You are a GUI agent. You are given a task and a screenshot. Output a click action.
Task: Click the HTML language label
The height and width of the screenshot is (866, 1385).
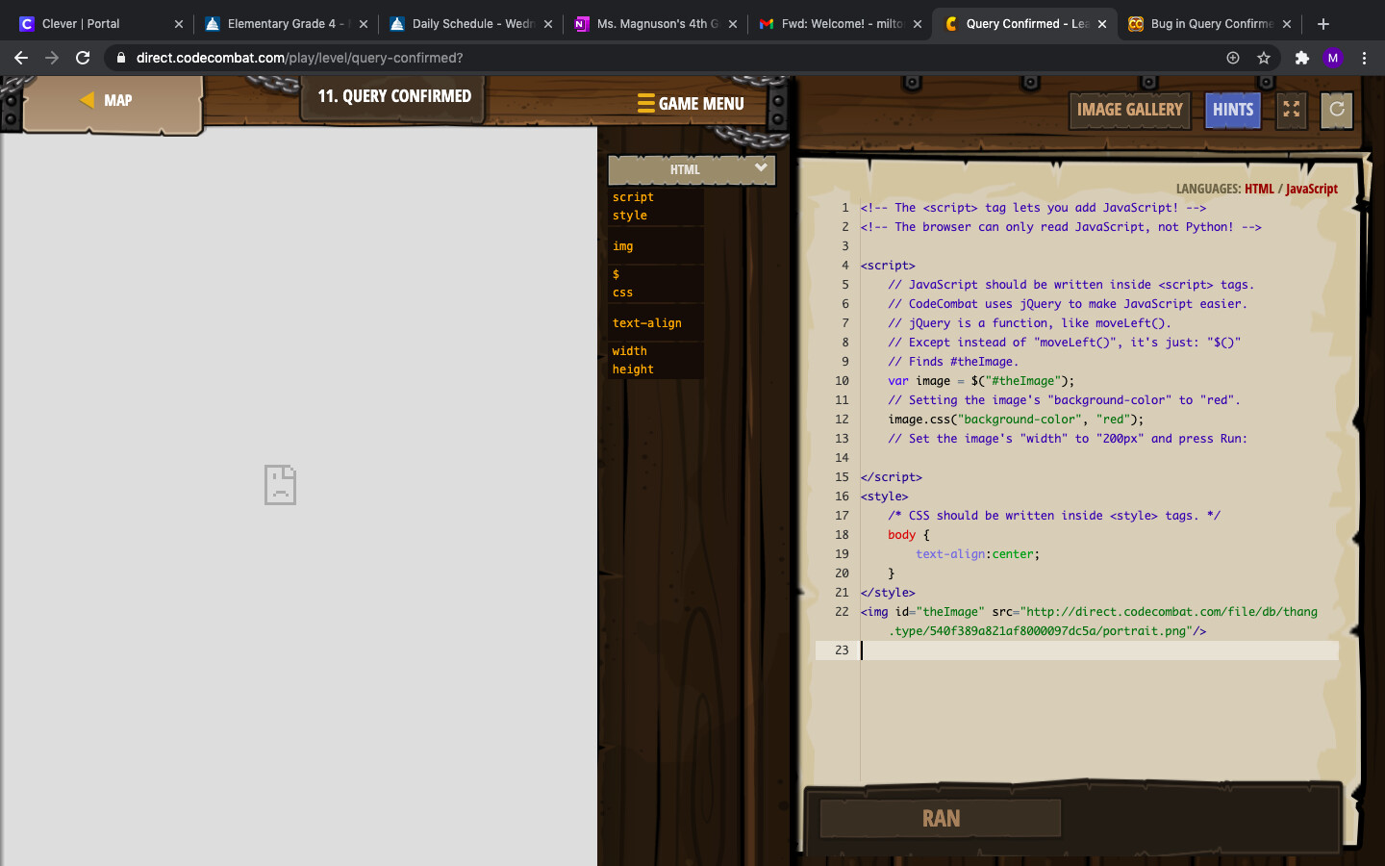click(x=1259, y=189)
